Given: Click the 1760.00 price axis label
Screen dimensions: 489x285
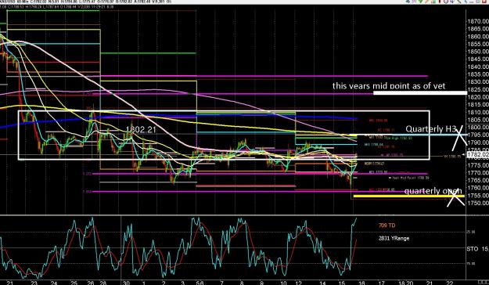Looking at the screenshot, I should coord(478,188).
